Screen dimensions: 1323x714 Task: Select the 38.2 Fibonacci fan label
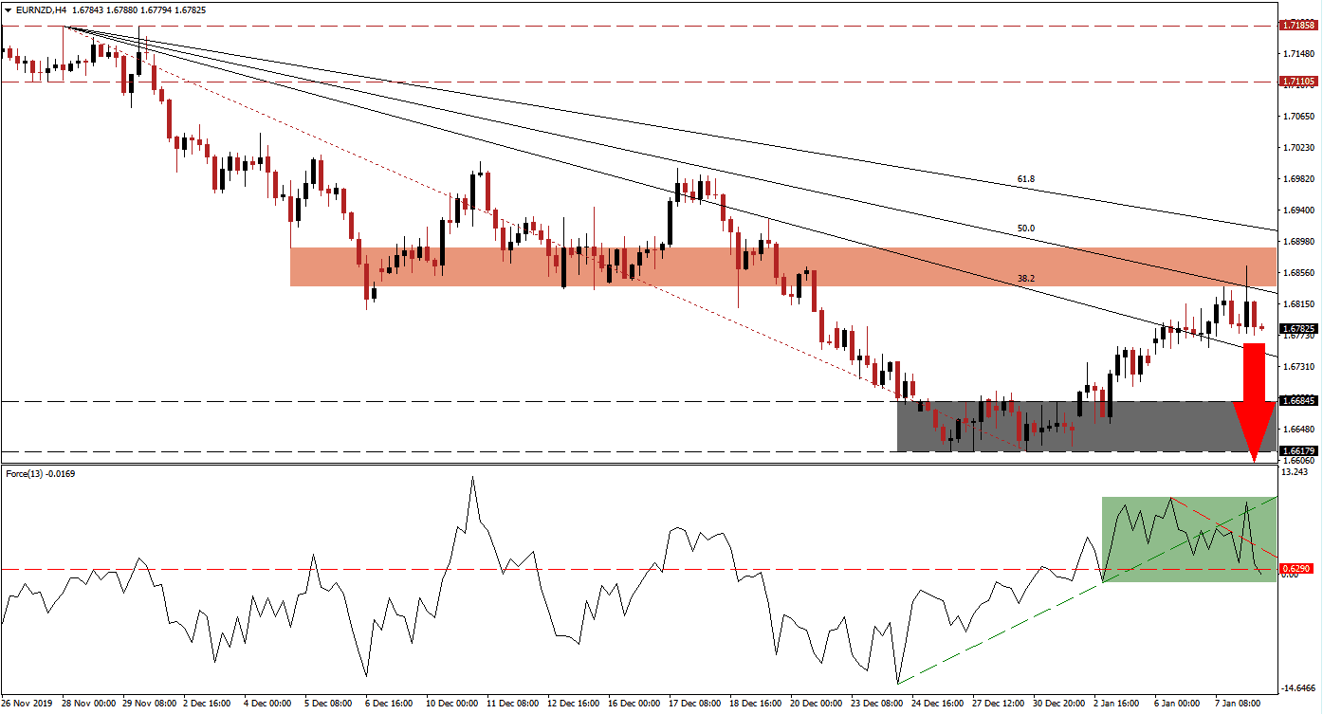pyautogui.click(x=1025, y=280)
